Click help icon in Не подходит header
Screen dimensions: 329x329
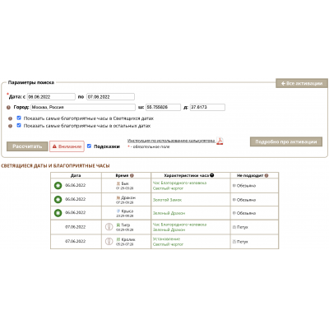(266, 175)
